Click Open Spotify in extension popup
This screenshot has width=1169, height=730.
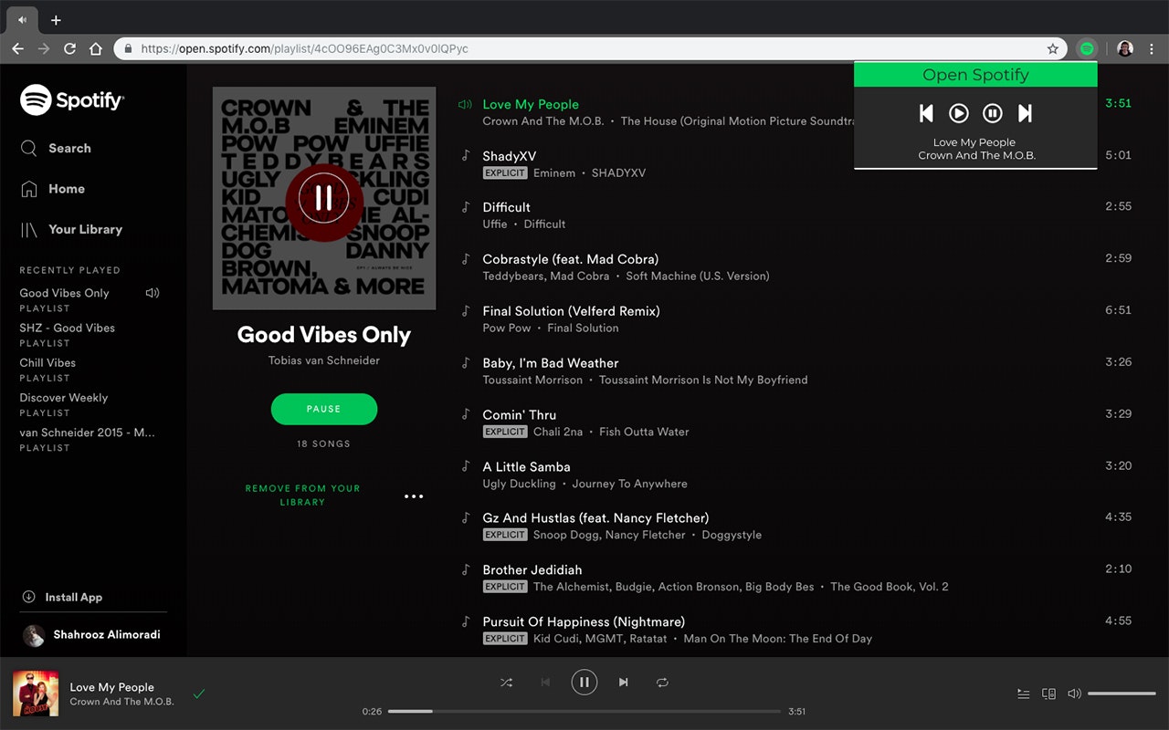(975, 75)
